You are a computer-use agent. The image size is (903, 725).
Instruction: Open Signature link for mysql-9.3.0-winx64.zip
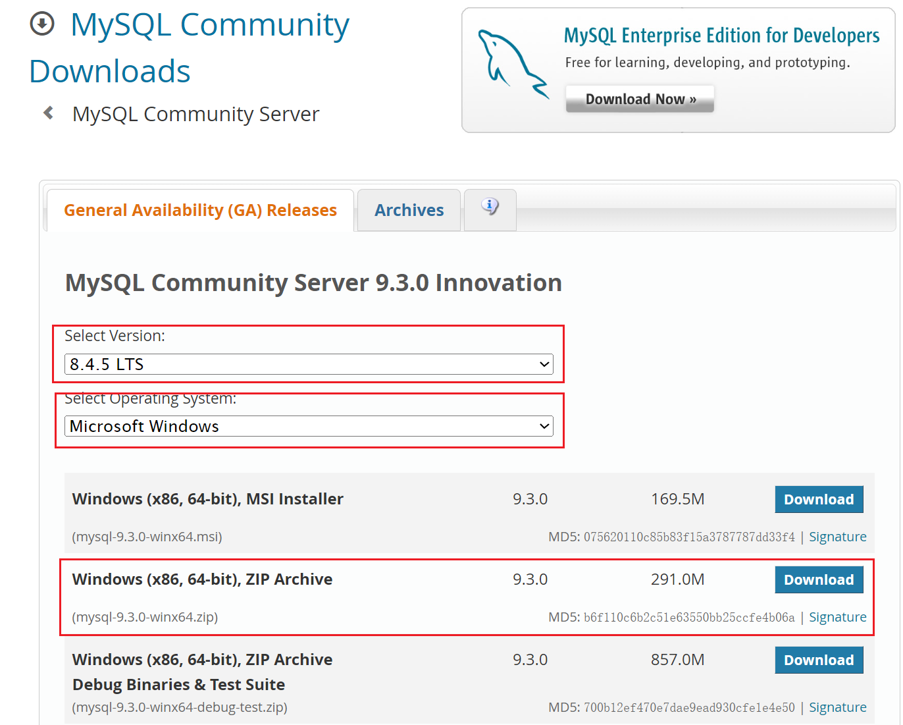(837, 617)
